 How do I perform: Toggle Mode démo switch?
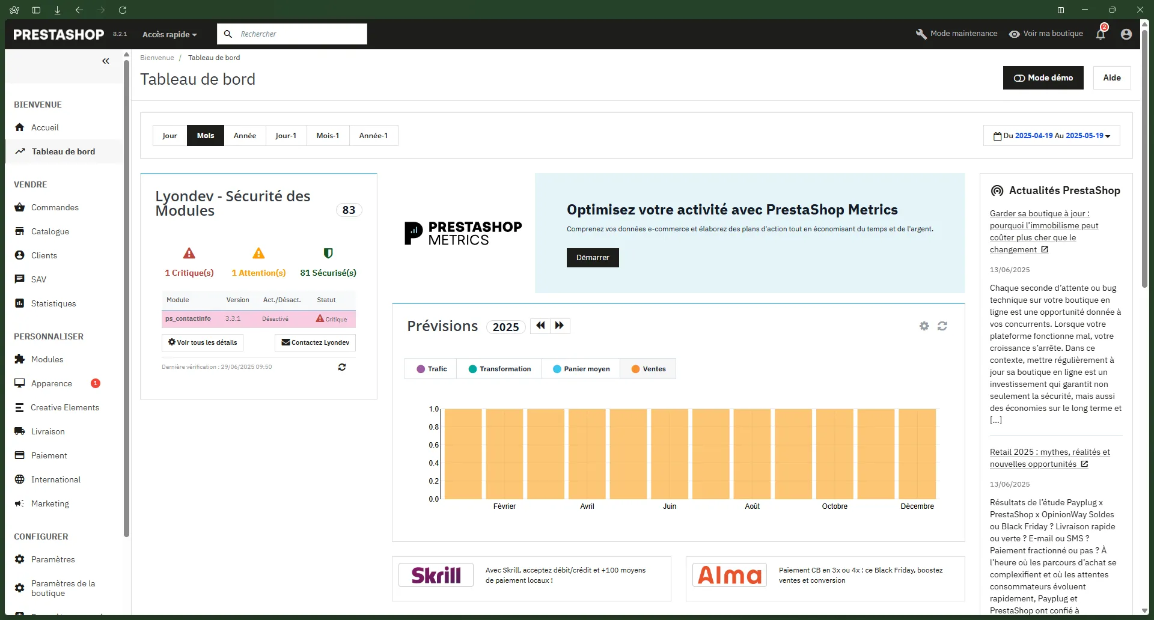tap(1043, 77)
